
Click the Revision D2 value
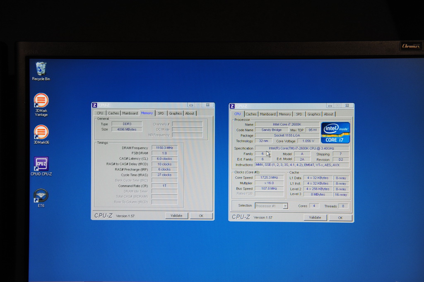341,159
